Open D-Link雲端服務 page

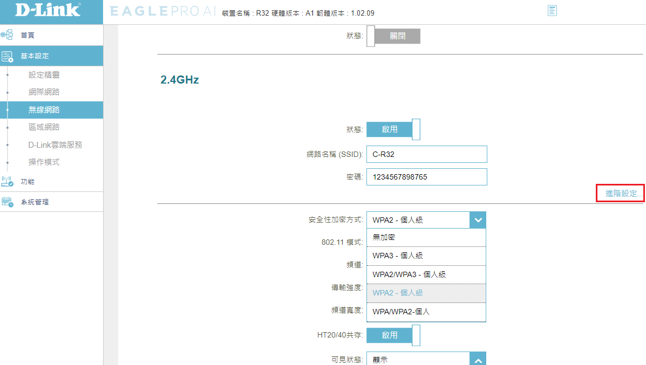[55, 145]
